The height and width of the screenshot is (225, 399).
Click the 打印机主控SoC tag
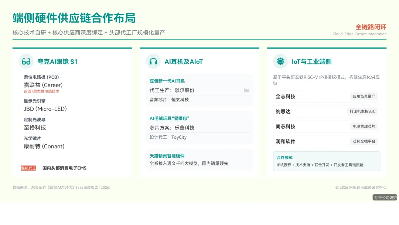pos(362,111)
